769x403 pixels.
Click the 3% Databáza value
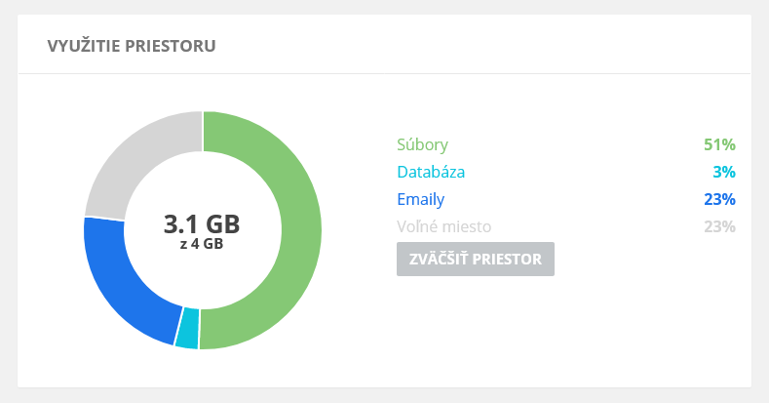pos(724,172)
